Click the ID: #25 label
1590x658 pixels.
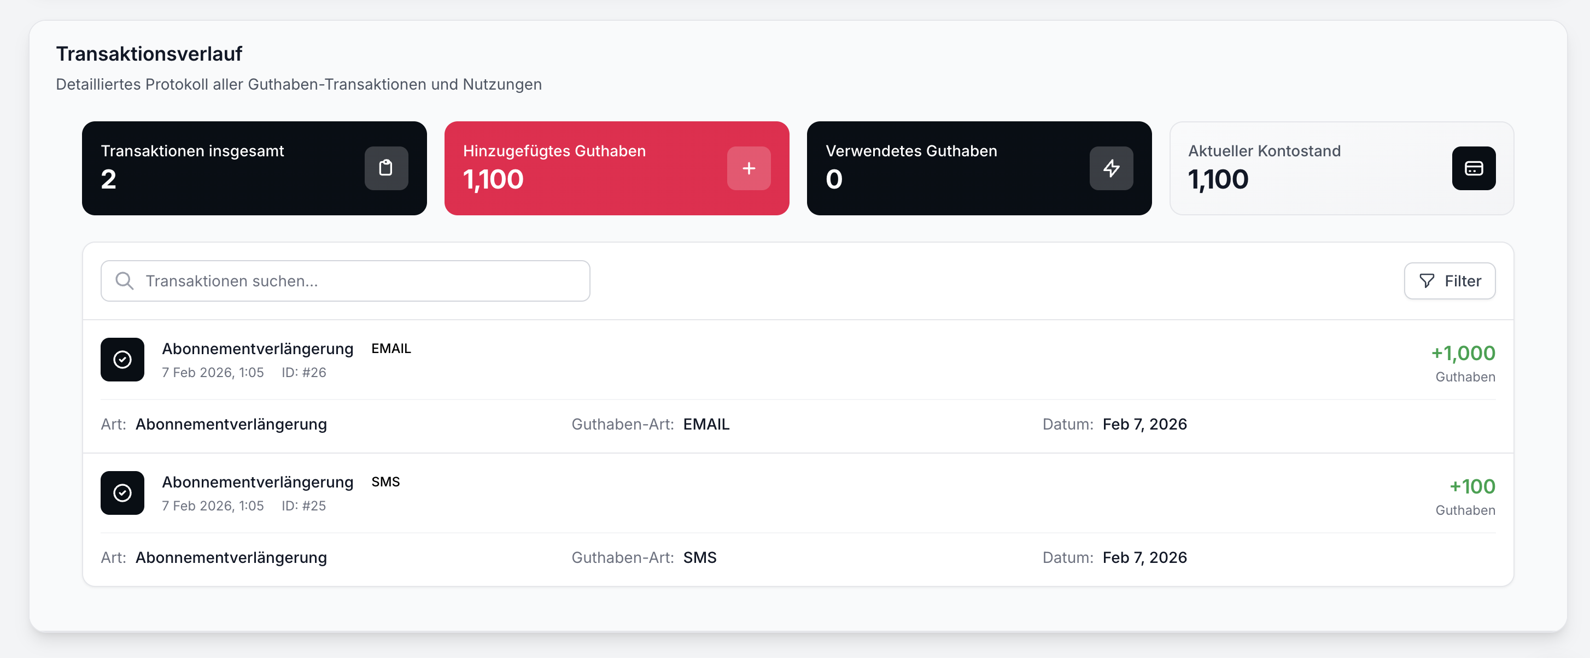pos(303,506)
